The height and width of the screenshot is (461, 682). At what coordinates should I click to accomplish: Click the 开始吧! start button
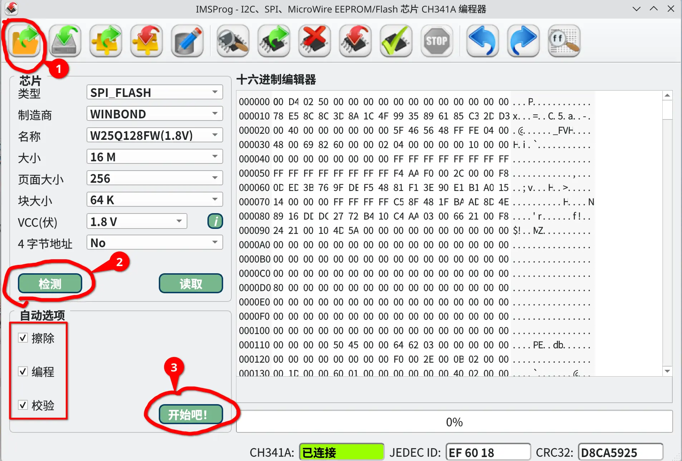191,415
